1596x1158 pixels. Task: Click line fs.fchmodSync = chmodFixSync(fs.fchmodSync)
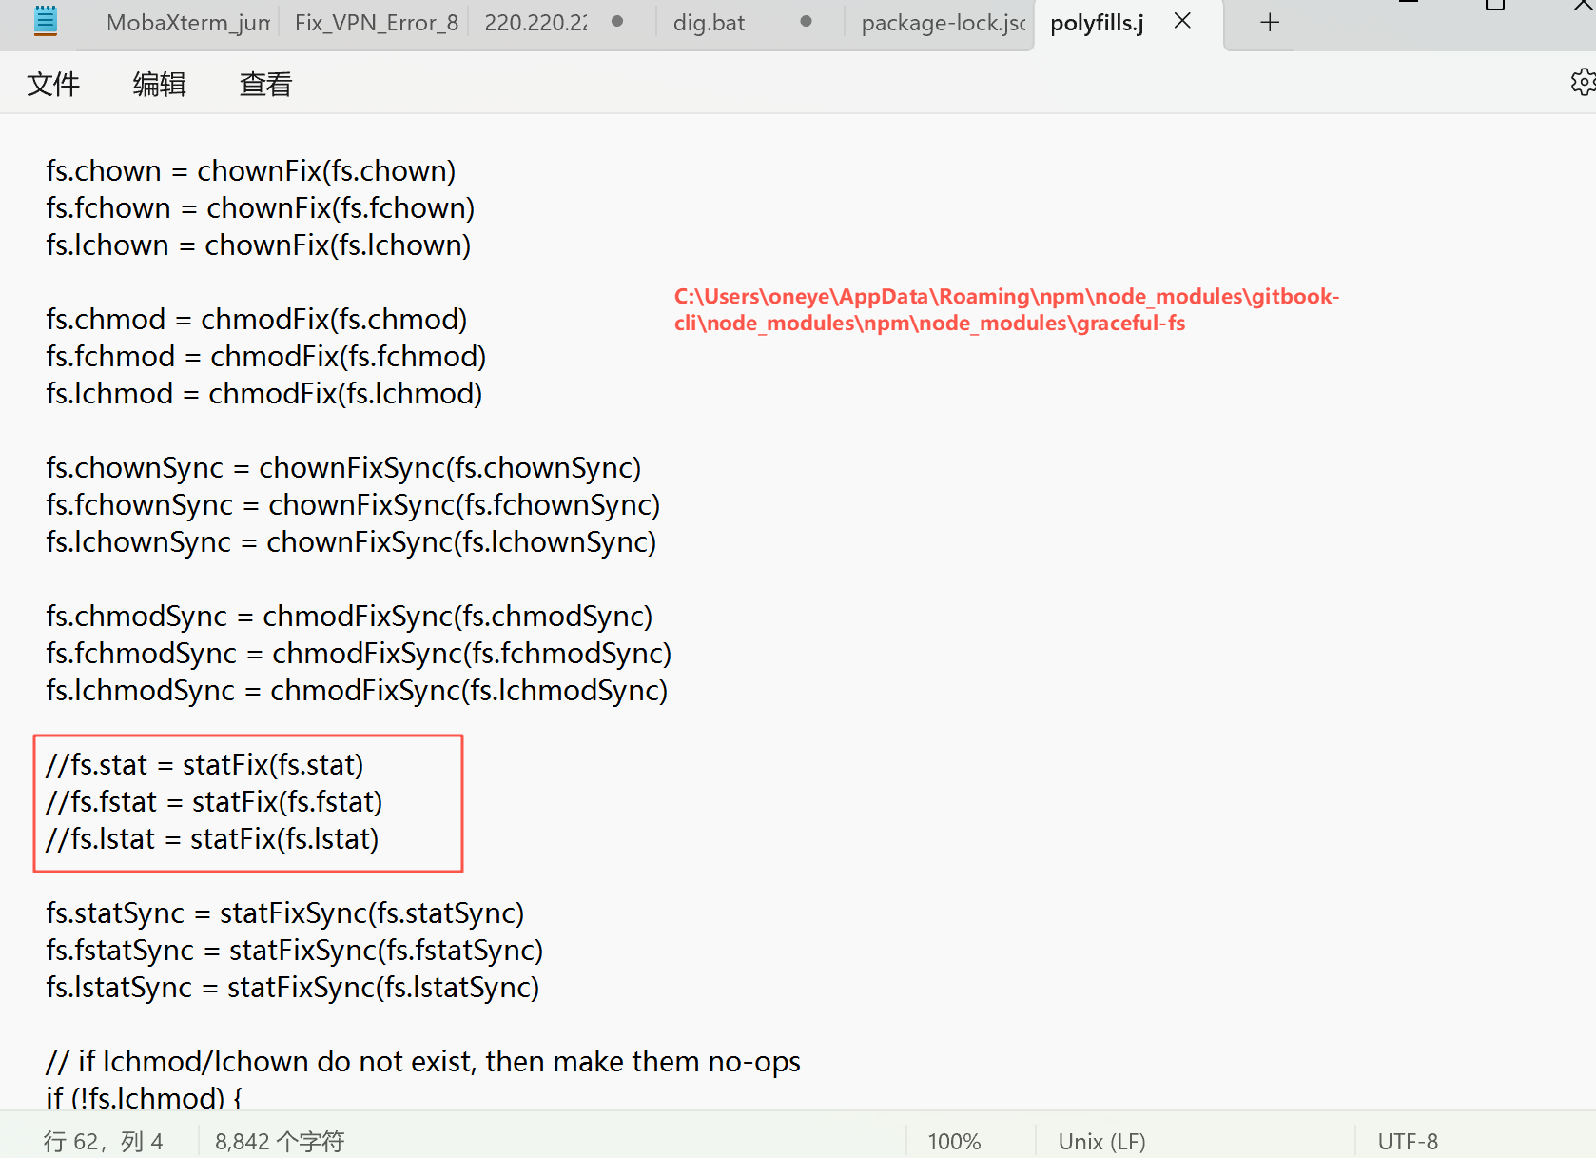click(x=359, y=654)
